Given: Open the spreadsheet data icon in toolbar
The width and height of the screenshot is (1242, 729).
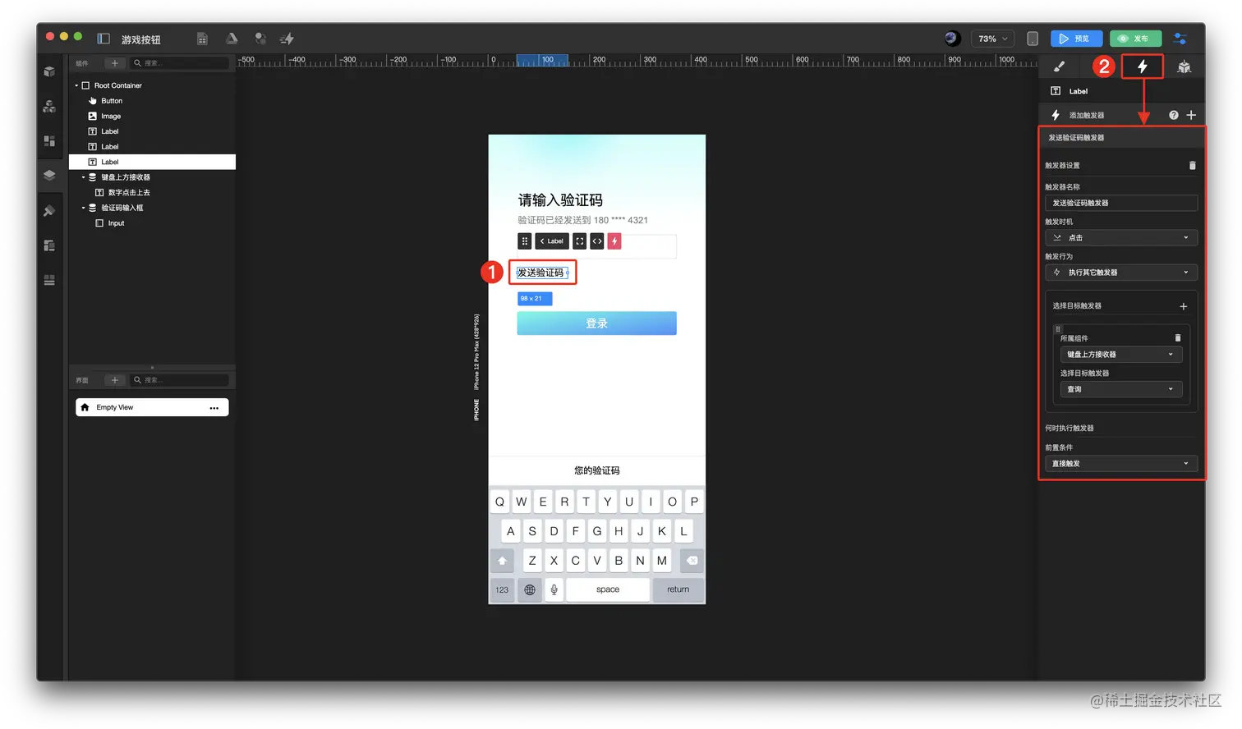Looking at the screenshot, I should [x=202, y=39].
